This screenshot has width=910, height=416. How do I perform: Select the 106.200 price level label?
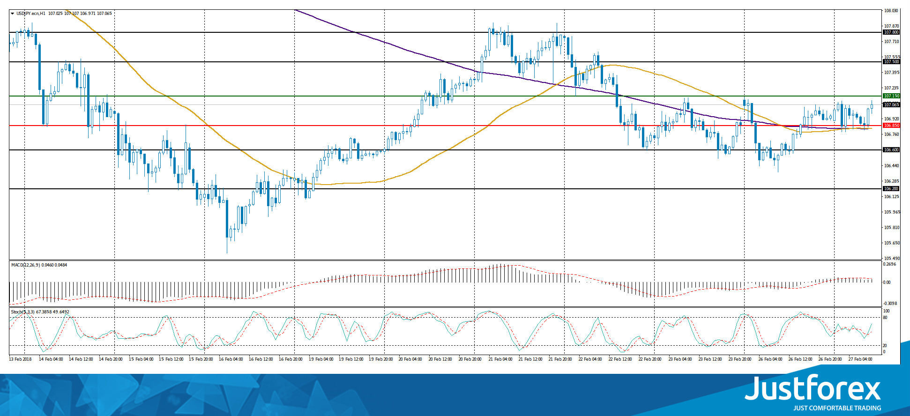pyautogui.click(x=891, y=189)
